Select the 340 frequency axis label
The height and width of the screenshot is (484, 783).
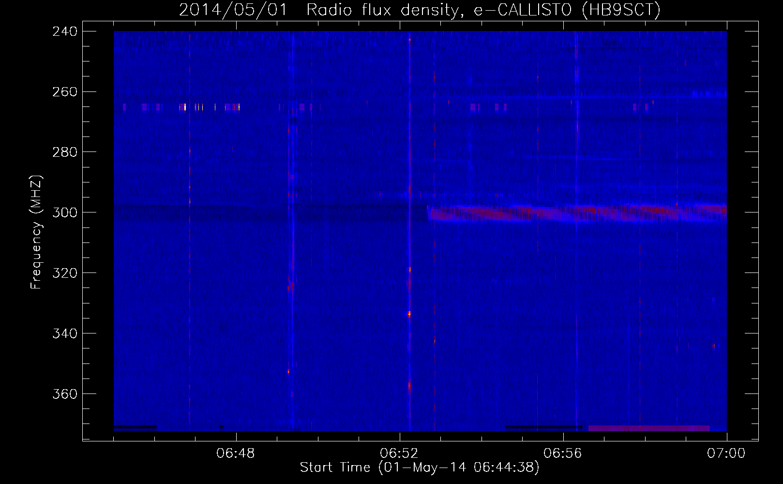click(x=64, y=333)
